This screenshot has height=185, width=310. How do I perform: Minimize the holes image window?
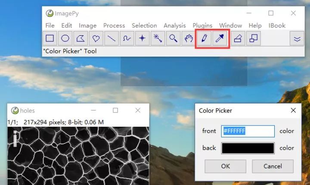[93, 110]
